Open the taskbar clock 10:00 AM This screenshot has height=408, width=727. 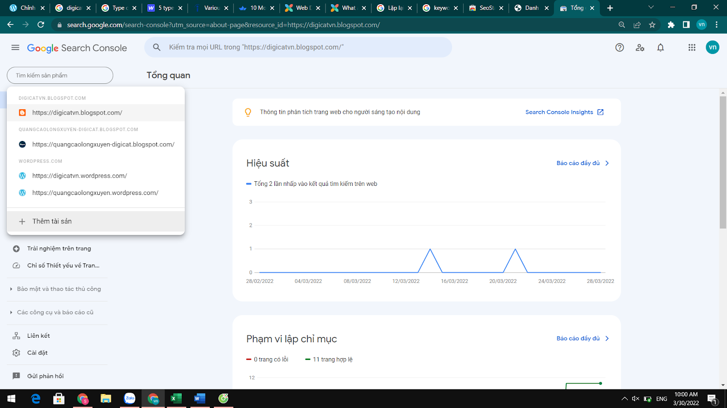pyautogui.click(x=686, y=399)
